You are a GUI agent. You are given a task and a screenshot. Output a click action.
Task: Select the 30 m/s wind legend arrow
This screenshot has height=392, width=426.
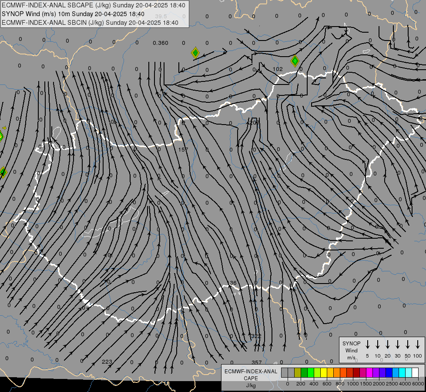pos(397,345)
